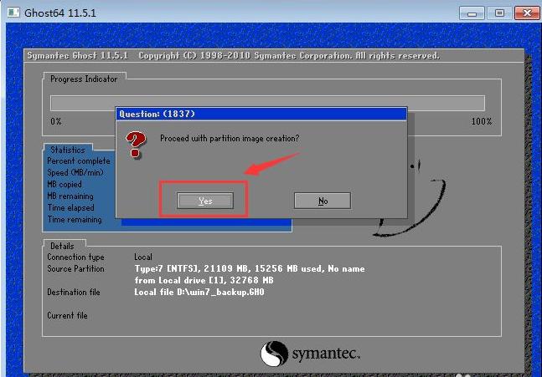
Task: Confirm partition image creation with Yes
Action: pyautogui.click(x=205, y=201)
